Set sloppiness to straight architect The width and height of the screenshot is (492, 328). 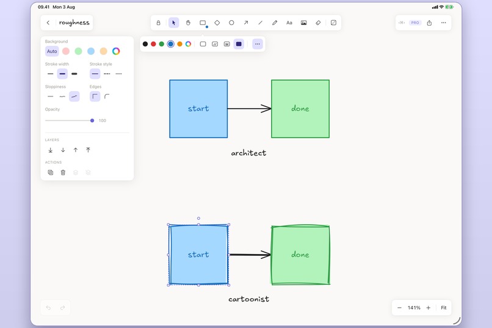pos(51,97)
